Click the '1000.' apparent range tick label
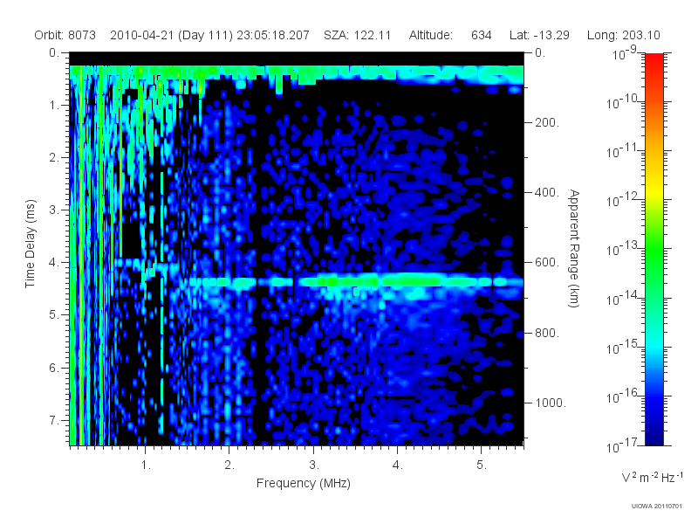 [x=551, y=403]
